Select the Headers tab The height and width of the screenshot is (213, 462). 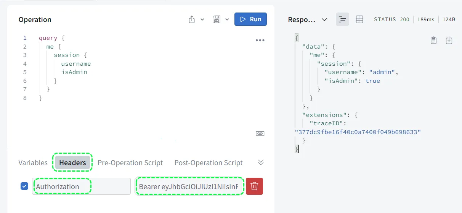(72, 163)
